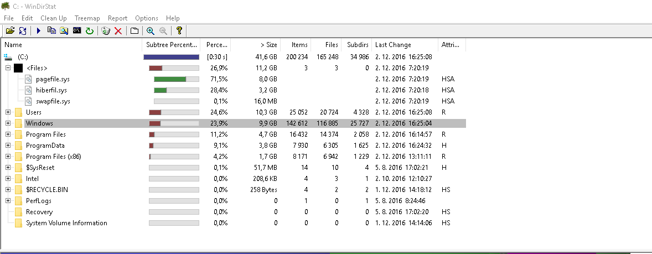Click the hiberfil.sys file icon
The width and height of the screenshot is (652, 254).
(x=28, y=90)
